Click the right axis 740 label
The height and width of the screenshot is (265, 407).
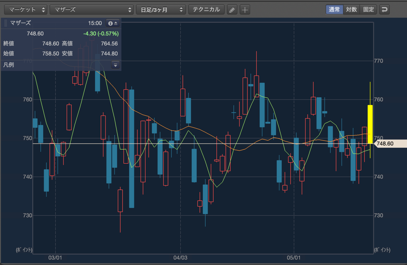pyautogui.click(x=378, y=177)
